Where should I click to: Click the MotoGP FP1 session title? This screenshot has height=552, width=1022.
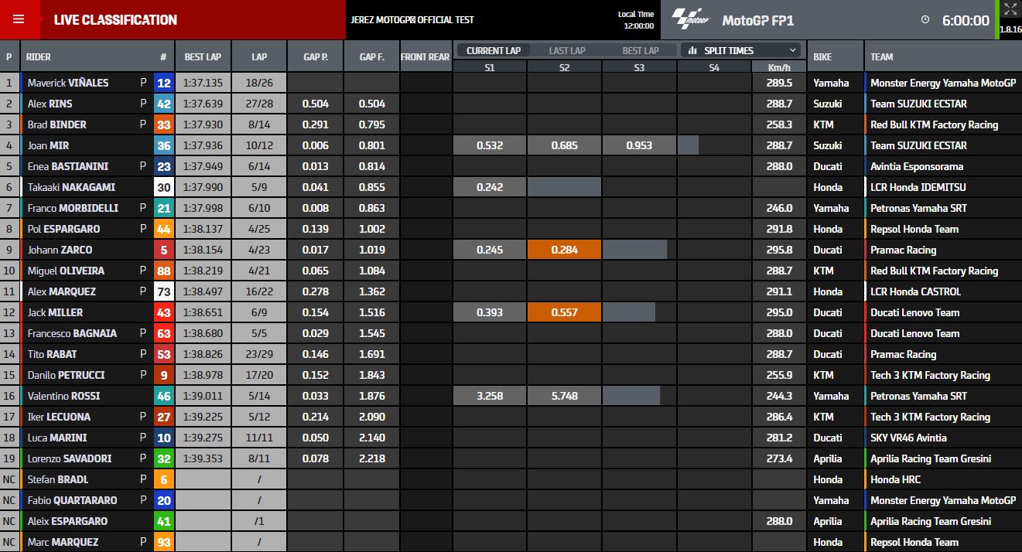(x=758, y=21)
